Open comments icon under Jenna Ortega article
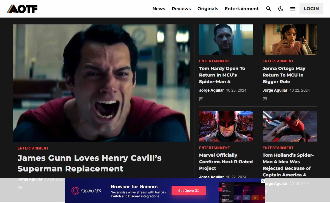The width and height of the screenshot is (330, 203). (265, 99)
